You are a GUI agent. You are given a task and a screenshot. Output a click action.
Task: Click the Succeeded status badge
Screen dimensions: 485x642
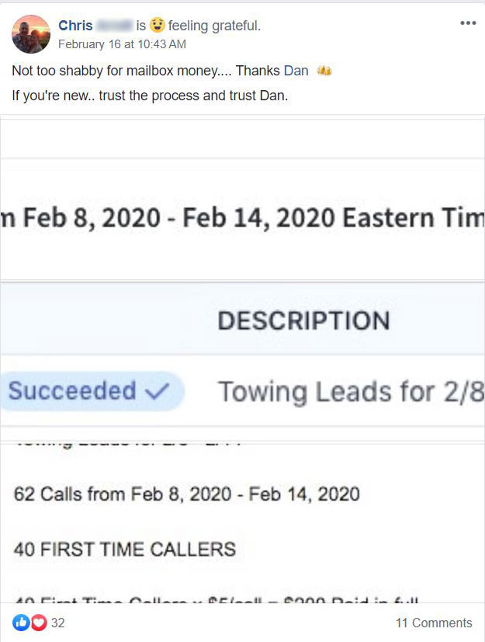[x=92, y=391]
